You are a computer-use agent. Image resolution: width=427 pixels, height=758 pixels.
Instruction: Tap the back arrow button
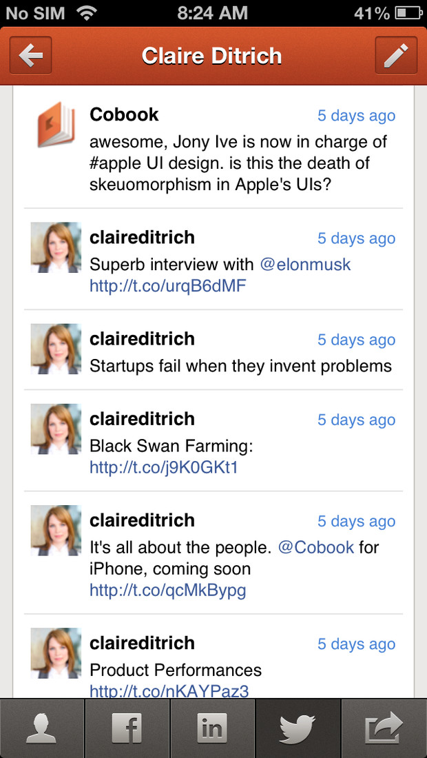[30, 55]
